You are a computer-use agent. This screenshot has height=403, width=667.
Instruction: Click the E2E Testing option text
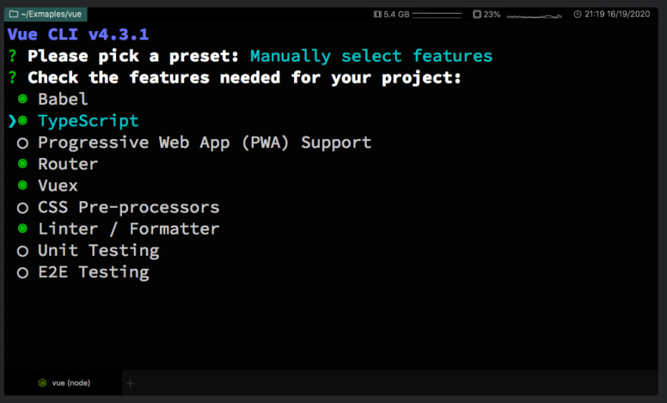(x=93, y=272)
